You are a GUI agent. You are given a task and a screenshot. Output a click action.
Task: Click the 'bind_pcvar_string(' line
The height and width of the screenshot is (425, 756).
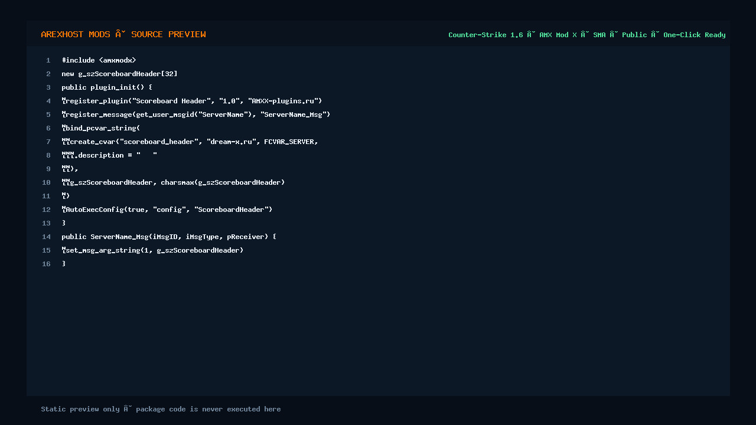pos(101,128)
